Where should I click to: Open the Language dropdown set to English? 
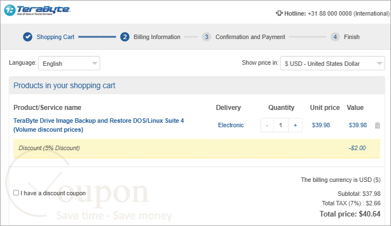69,63
